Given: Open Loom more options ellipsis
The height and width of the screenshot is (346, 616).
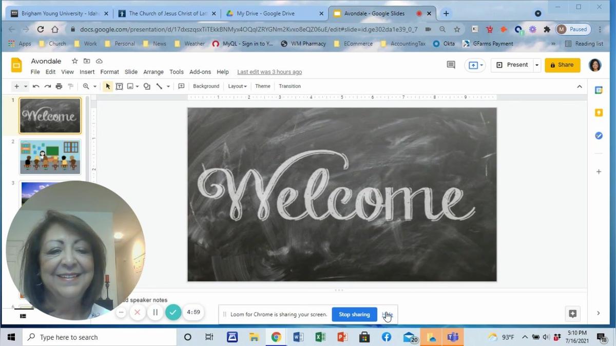Looking at the screenshot, I should (x=121, y=312).
